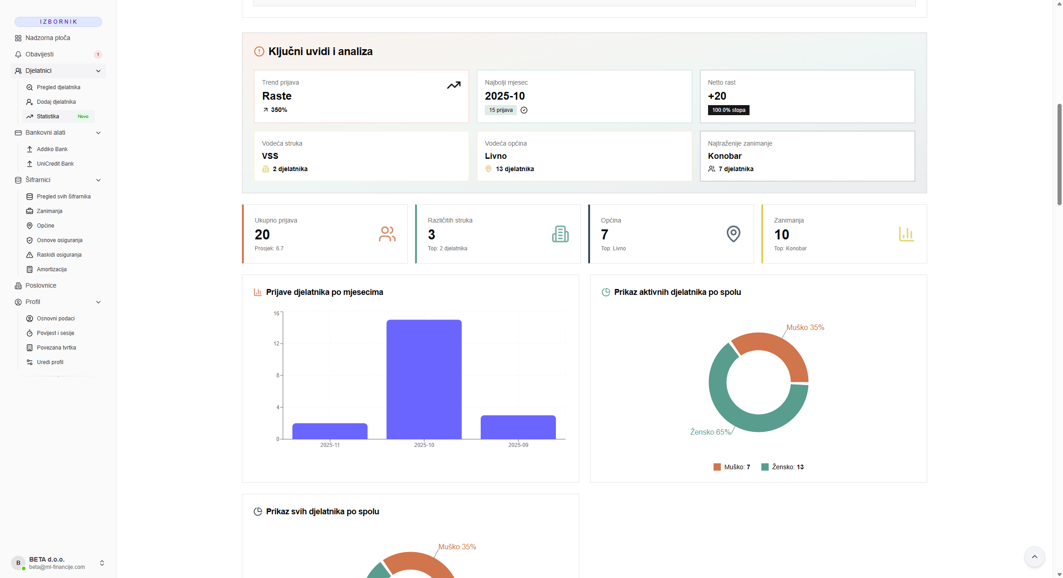Viewport: 1063px width, 578px height.
Task: Collapse the Bankovni alati chevron
Action: 98,133
